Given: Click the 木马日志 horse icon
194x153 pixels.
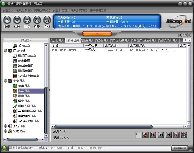Looking at the screenshot, I should click(15, 91).
